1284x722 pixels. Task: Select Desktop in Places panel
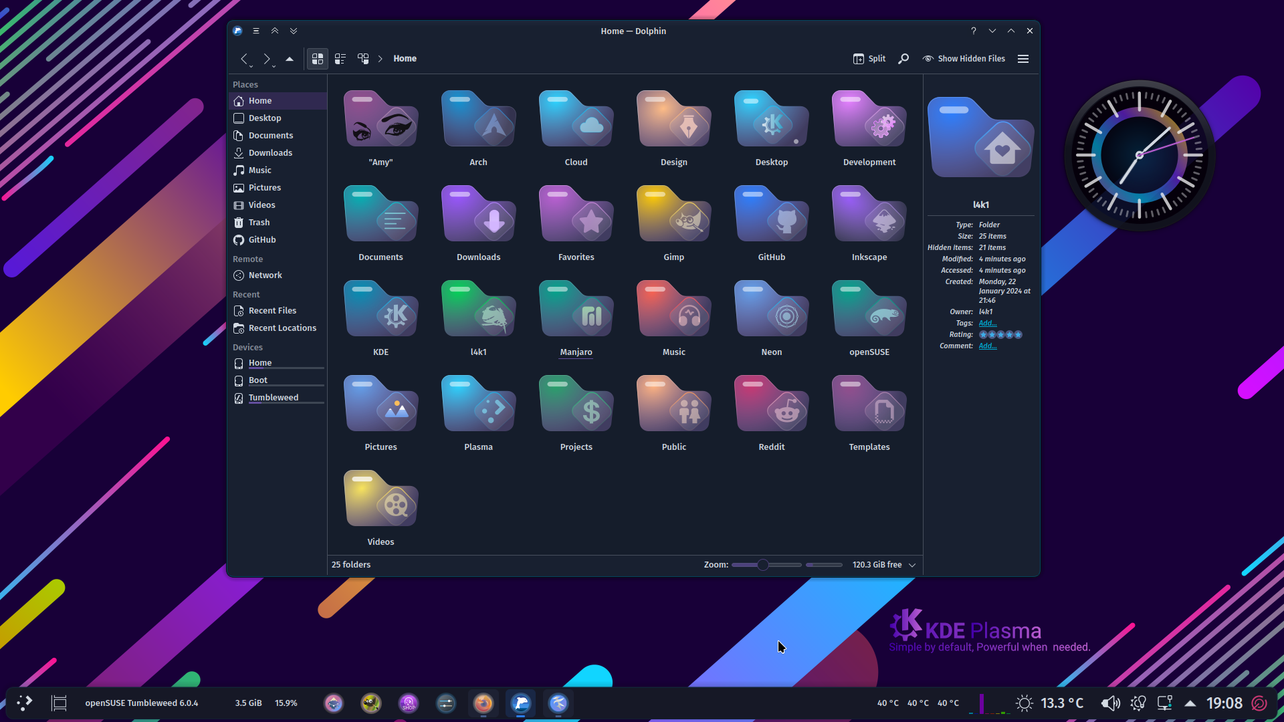278,118
